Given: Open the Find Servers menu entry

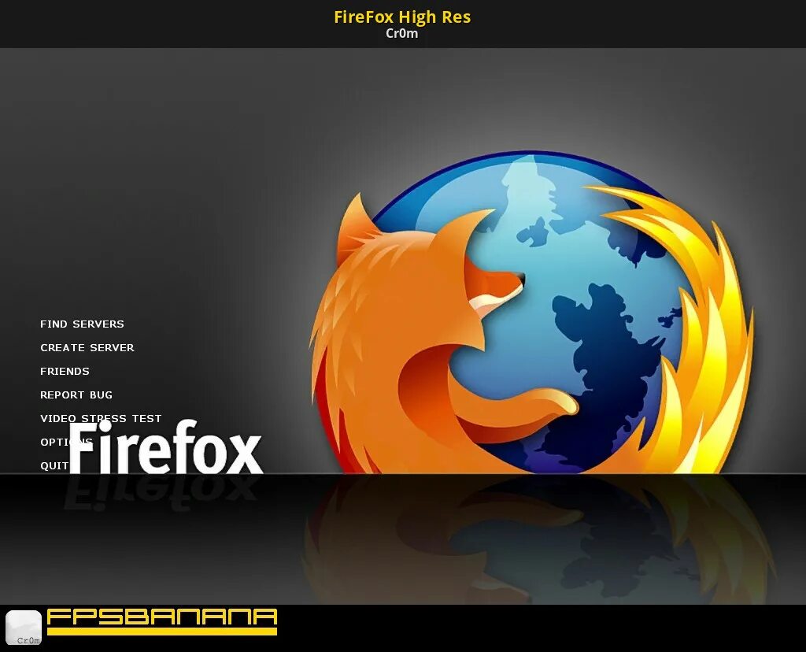Looking at the screenshot, I should click(x=82, y=324).
